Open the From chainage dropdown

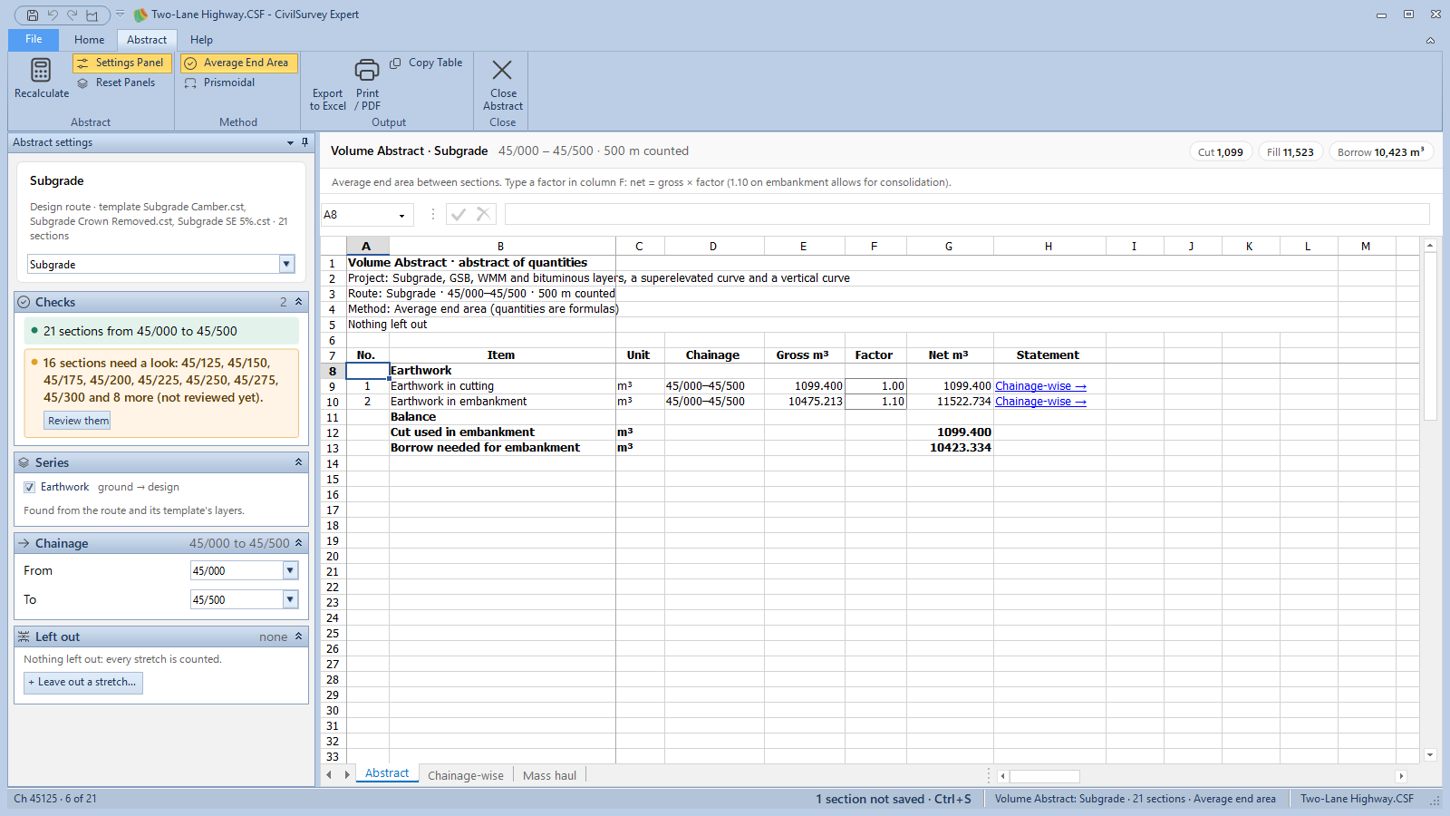tap(290, 570)
